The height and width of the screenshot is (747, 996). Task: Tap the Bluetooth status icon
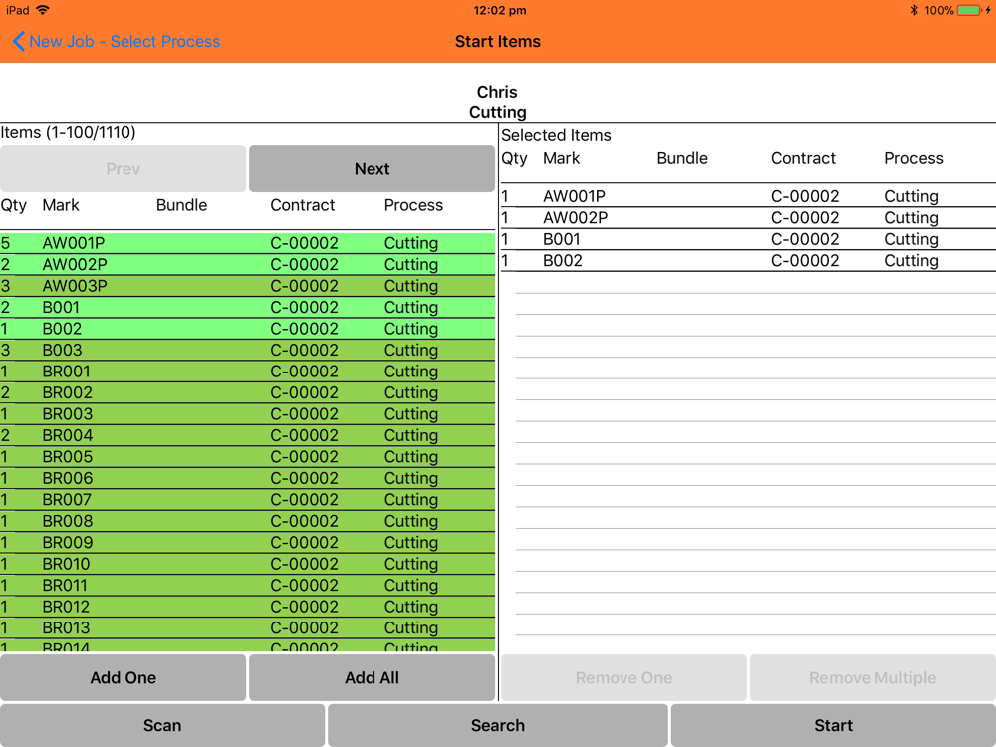point(914,10)
